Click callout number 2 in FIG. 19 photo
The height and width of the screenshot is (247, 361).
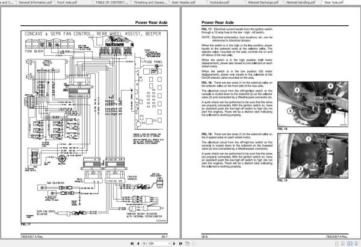300,169
